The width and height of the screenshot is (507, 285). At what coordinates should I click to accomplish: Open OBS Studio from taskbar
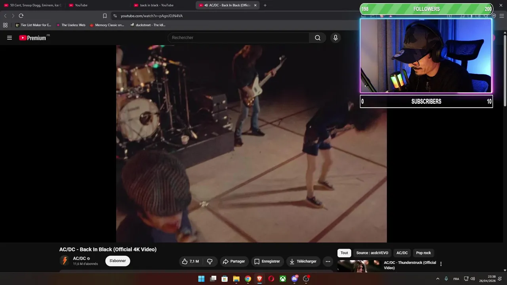point(306,279)
